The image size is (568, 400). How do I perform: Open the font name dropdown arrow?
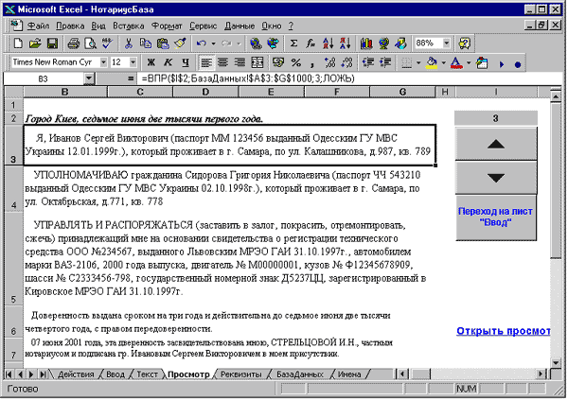pos(103,62)
